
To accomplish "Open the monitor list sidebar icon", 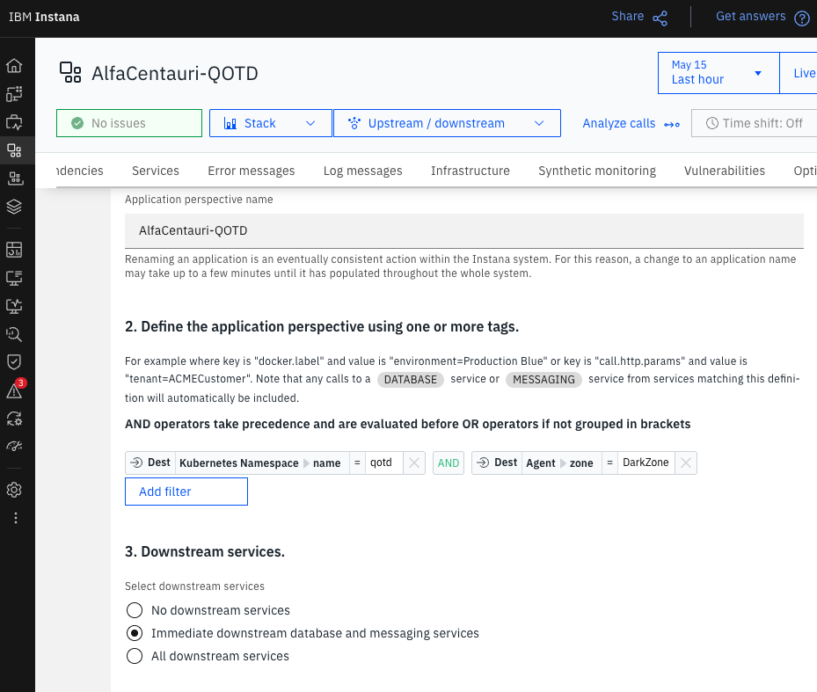I will point(14,278).
